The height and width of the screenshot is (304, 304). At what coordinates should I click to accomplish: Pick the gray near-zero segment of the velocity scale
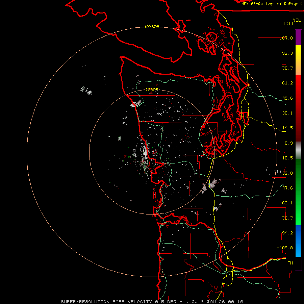point(298,150)
